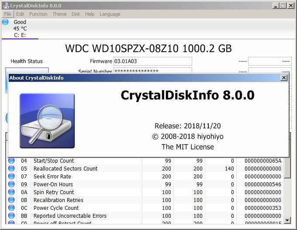297x230 pixels.
Task: Click status orb for Reallocated Sectors Count
Action: [x=11, y=168]
